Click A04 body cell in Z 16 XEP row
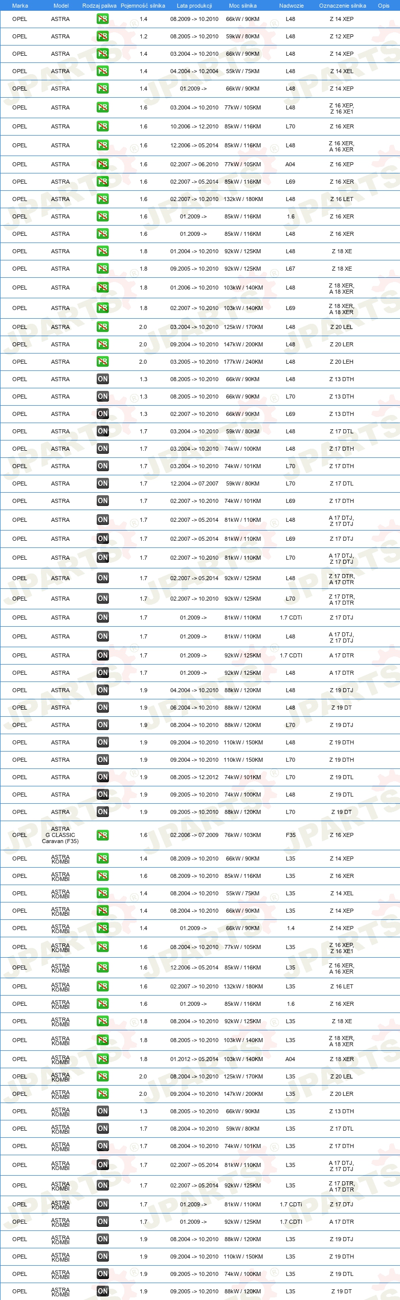Screen dimensions: 400x1300 click(x=291, y=164)
